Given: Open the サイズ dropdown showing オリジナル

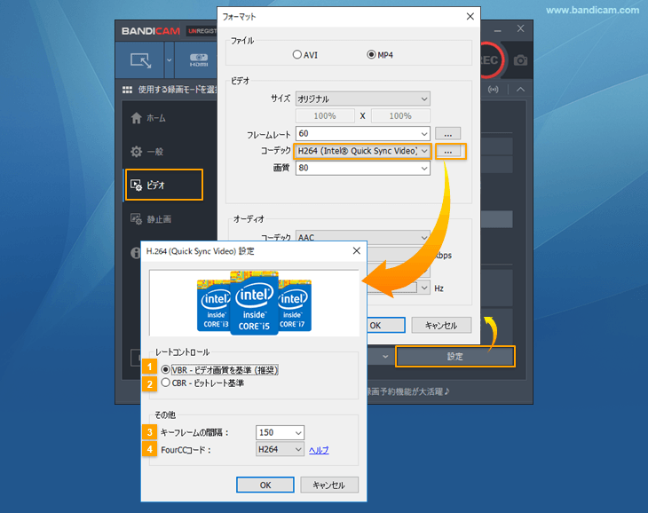Looking at the screenshot, I should (363, 99).
